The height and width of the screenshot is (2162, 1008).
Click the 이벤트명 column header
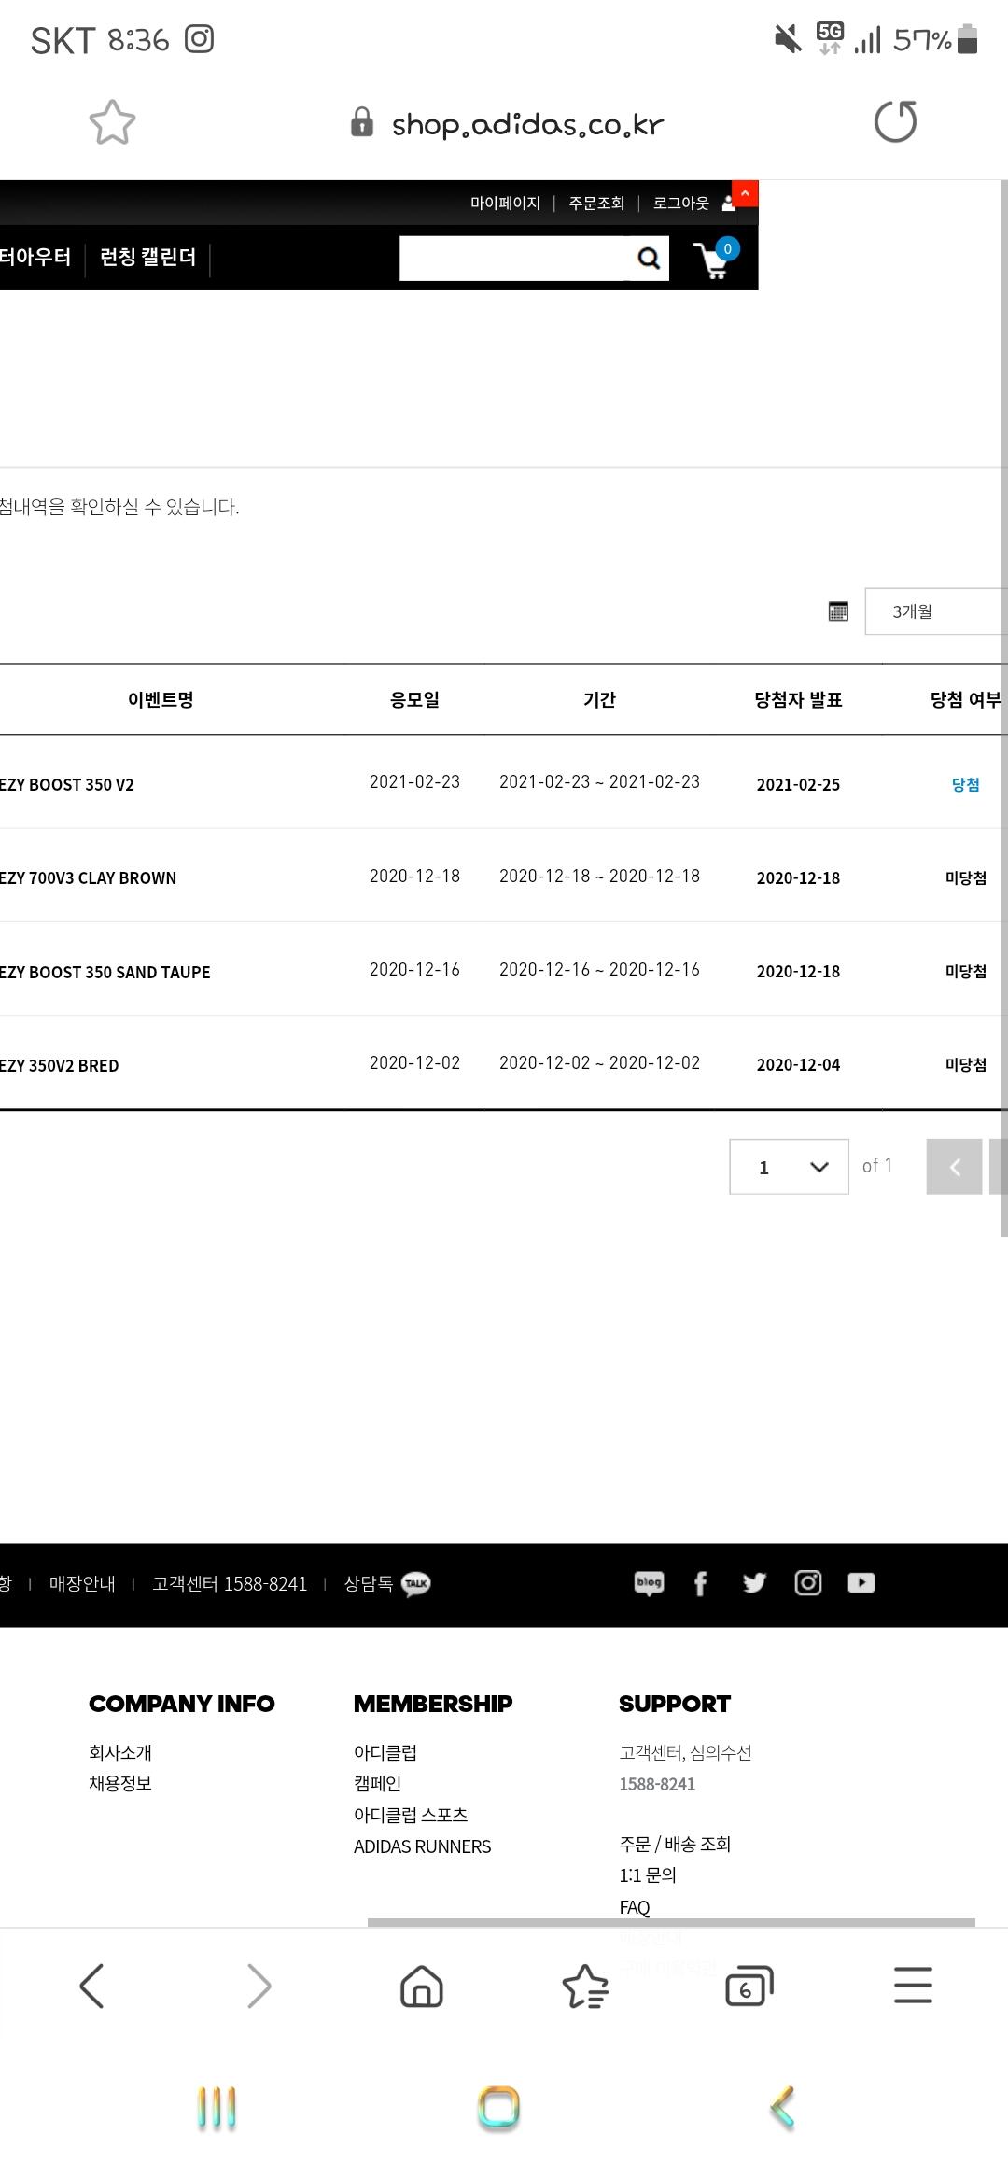pyautogui.click(x=161, y=699)
